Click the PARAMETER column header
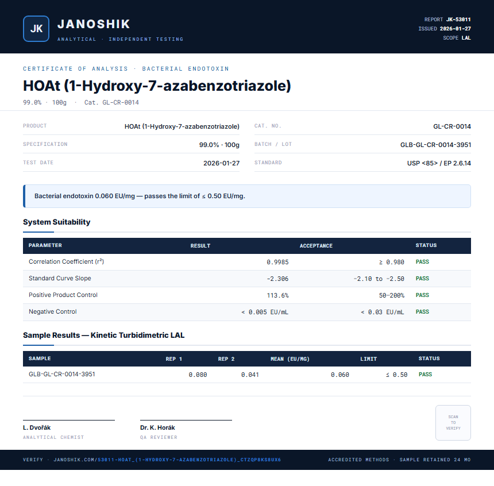Image resolution: width=494 pixels, height=486 pixels. coord(45,245)
